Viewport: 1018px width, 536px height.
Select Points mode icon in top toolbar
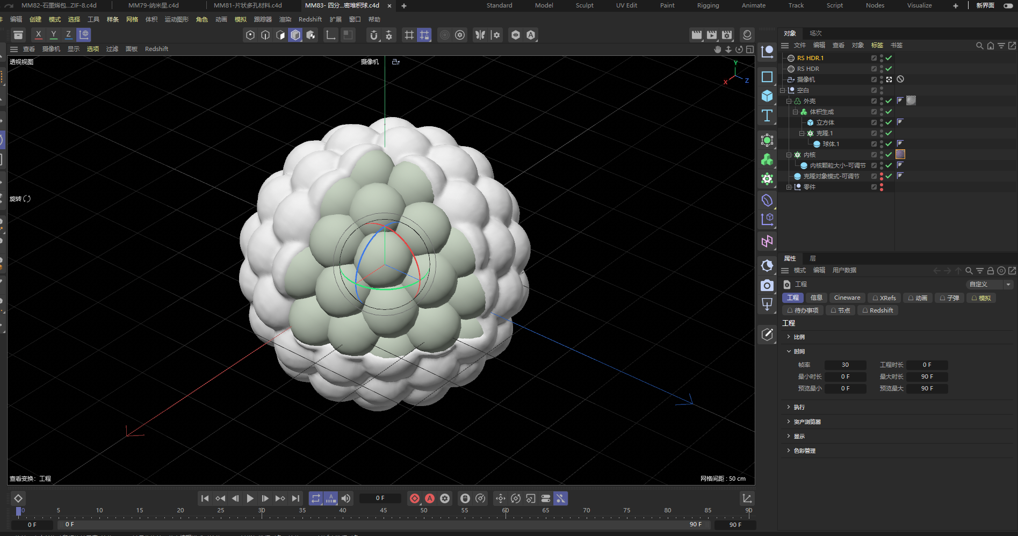pos(250,35)
